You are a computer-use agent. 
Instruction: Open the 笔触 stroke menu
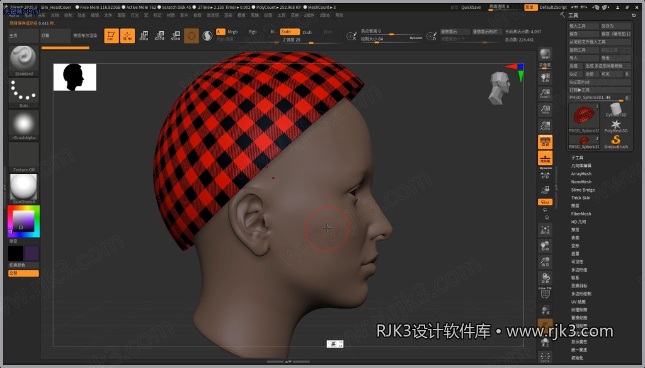[255, 15]
